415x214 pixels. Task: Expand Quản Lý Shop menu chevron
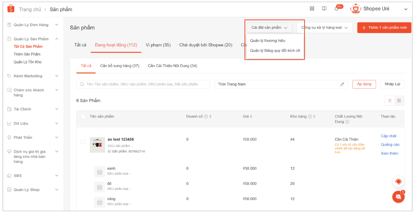click(57, 190)
